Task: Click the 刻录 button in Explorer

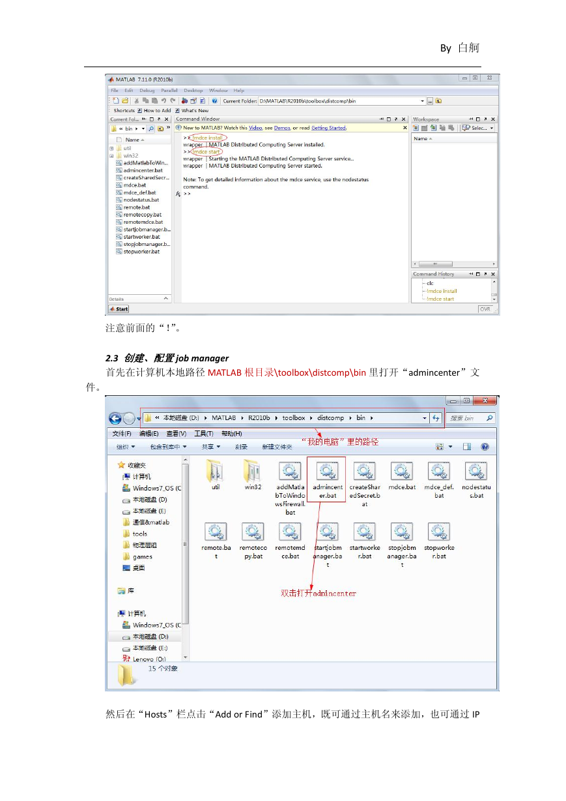Action: tap(241, 447)
